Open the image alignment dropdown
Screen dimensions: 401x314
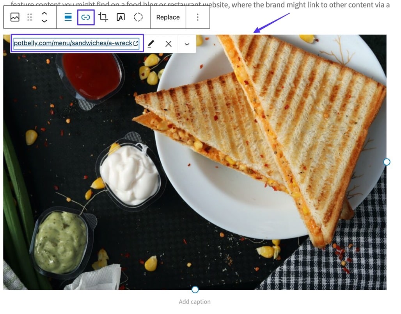click(67, 17)
